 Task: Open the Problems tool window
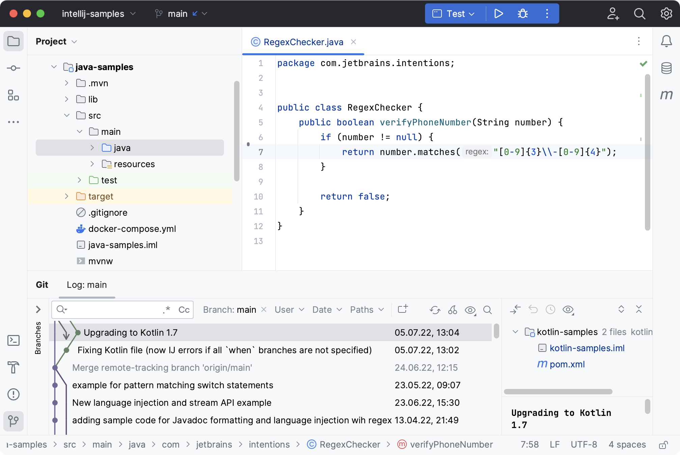[13, 394]
